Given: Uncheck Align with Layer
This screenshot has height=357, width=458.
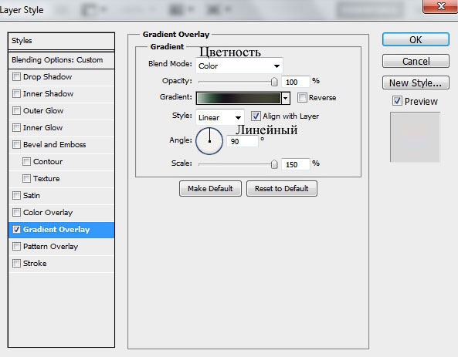Looking at the screenshot, I should click(256, 116).
